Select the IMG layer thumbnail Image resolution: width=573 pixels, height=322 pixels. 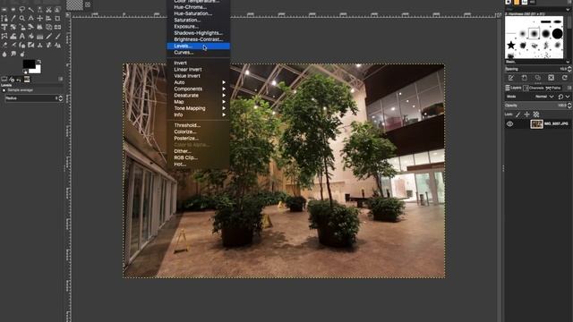pos(537,124)
